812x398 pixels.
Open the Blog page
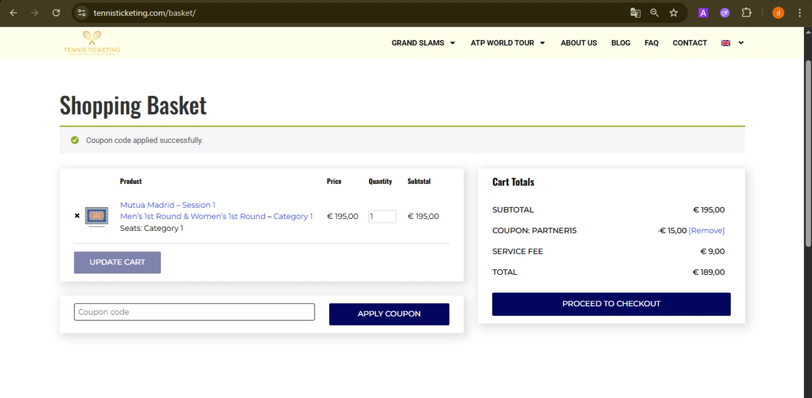[620, 43]
